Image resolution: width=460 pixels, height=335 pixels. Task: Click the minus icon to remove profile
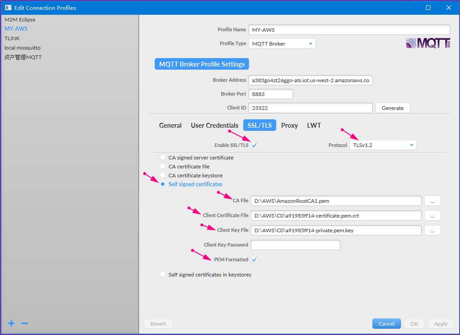25,323
